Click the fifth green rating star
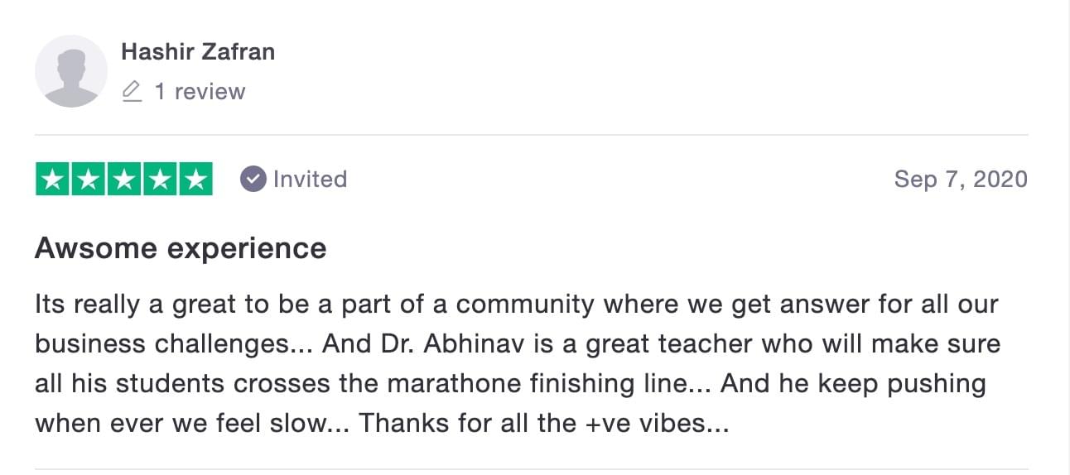Screen dimensions: 1070x475 (195, 180)
